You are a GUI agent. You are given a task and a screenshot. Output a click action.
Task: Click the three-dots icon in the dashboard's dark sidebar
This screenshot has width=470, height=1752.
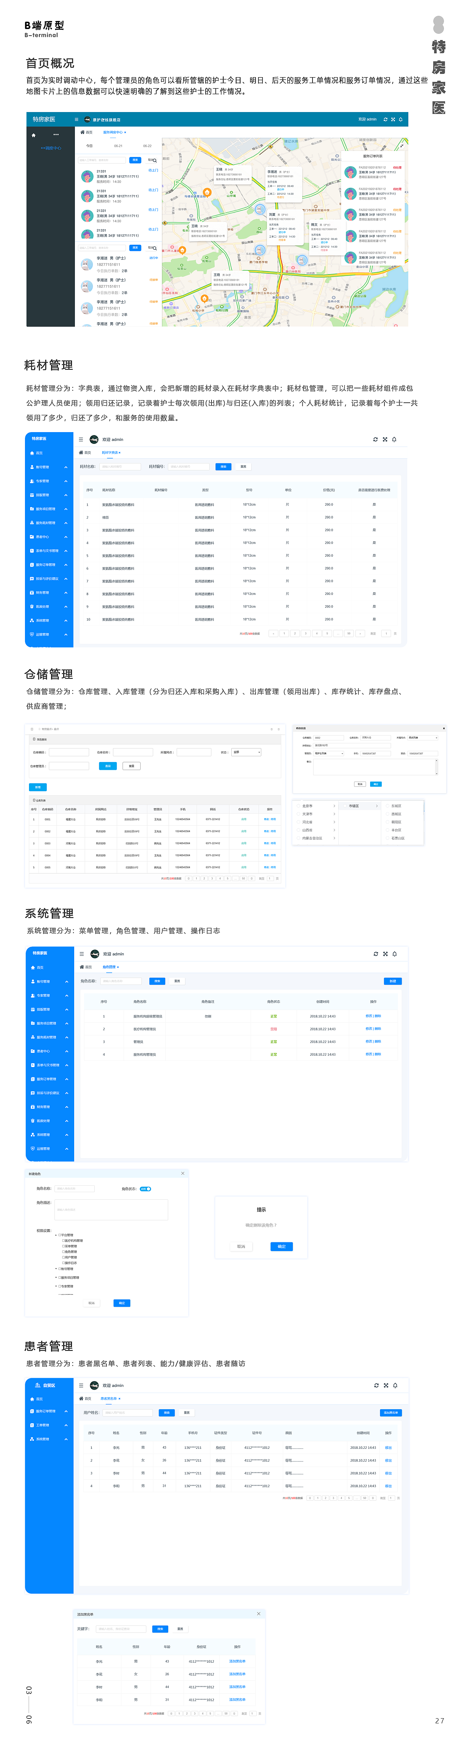(x=56, y=134)
